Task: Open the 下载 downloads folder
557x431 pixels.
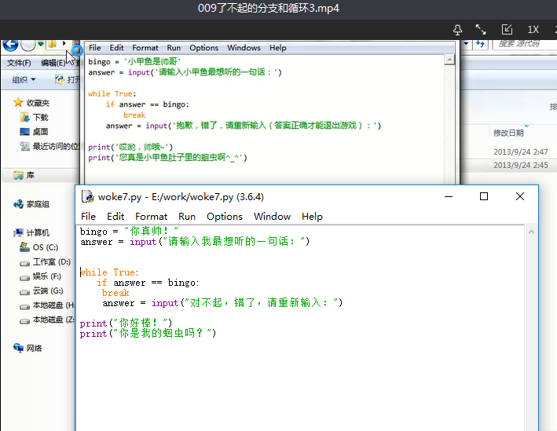Action: (x=40, y=117)
